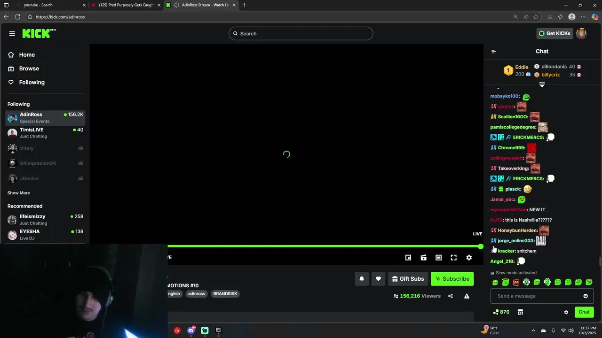This screenshot has width=602, height=338.
Task: Open chat settings gear
Action: (566, 312)
